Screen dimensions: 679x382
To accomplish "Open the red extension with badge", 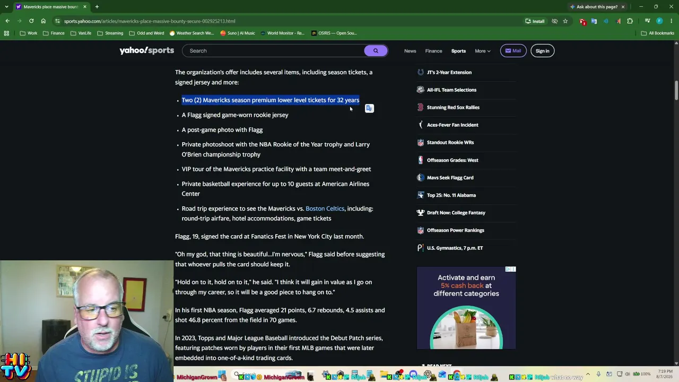I will pos(583,21).
